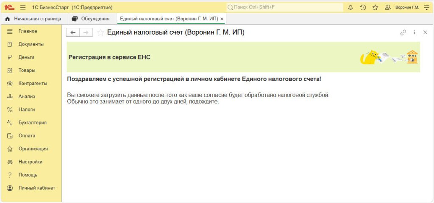Add this page to favorites star
Screen dimensions: 434x203
pos(100,32)
